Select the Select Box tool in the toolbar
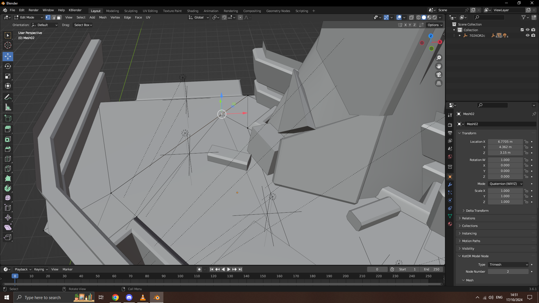539x303 pixels. (8, 35)
